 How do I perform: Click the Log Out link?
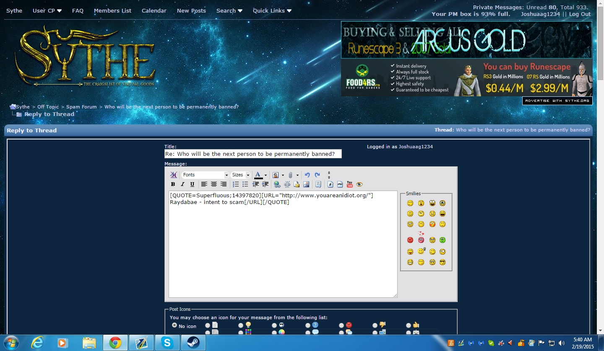pyautogui.click(x=580, y=14)
